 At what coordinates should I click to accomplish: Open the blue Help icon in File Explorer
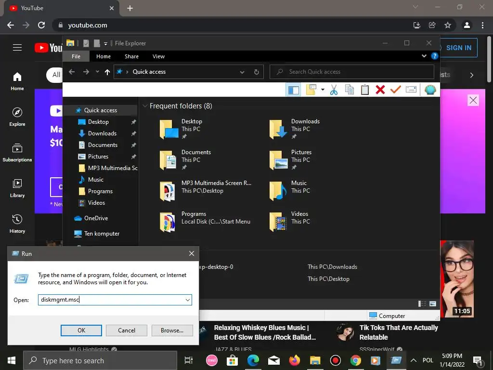click(x=435, y=56)
